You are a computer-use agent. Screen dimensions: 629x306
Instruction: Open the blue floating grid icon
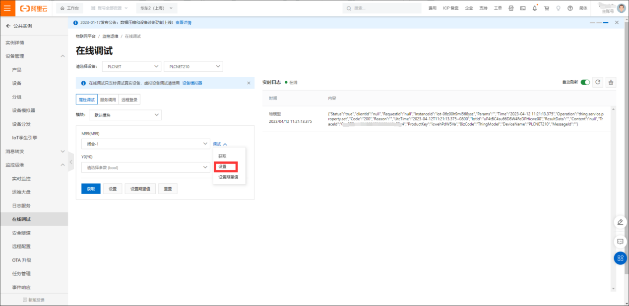[x=620, y=258]
